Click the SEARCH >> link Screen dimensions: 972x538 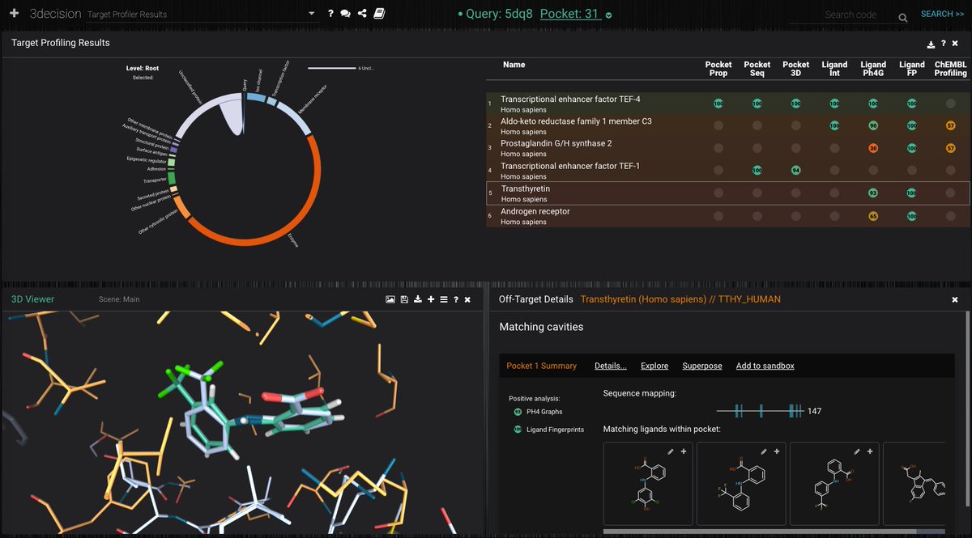(x=942, y=14)
